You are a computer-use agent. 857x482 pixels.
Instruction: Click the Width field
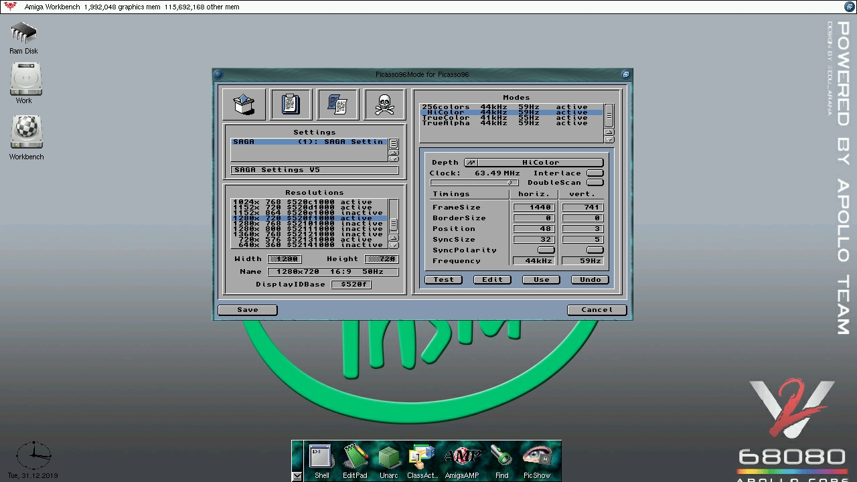tap(285, 259)
